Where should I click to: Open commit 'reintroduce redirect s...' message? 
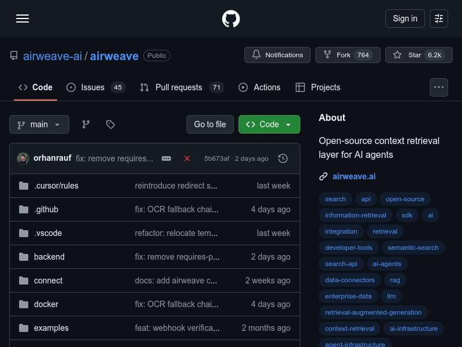pos(176,186)
